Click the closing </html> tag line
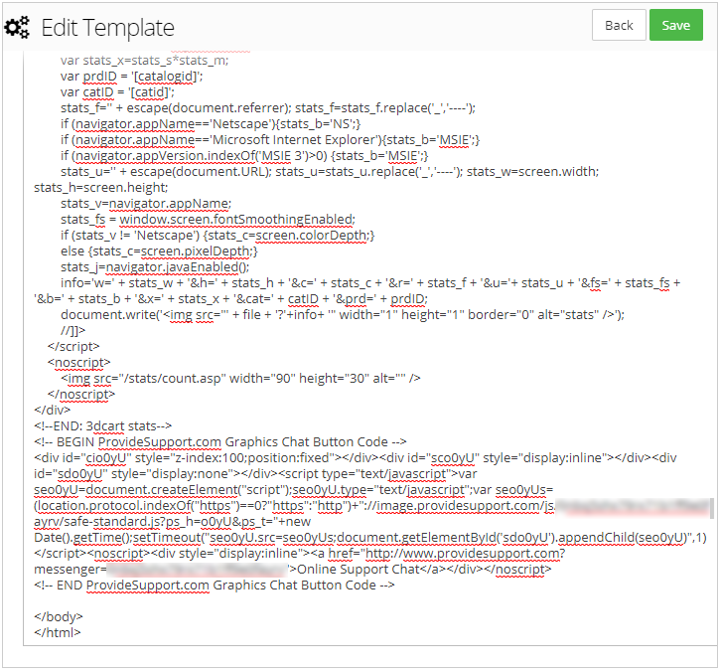 coord(58,632)
